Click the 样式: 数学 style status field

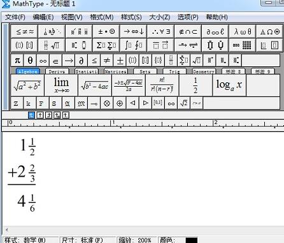(x=31, y=240)
